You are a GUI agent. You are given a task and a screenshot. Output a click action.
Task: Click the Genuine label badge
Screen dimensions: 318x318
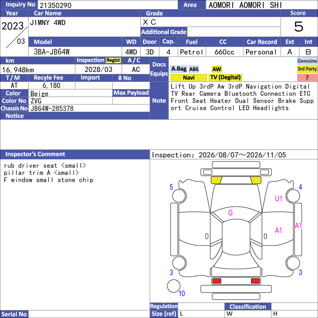pos(307,61)
